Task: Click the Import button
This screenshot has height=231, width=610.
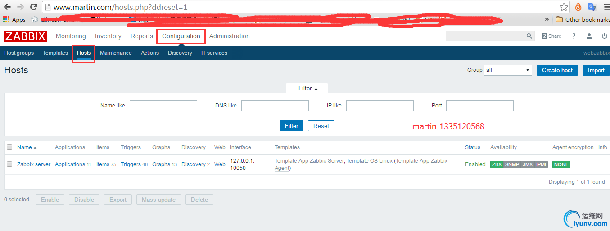Action: click(x=596, y=70)
